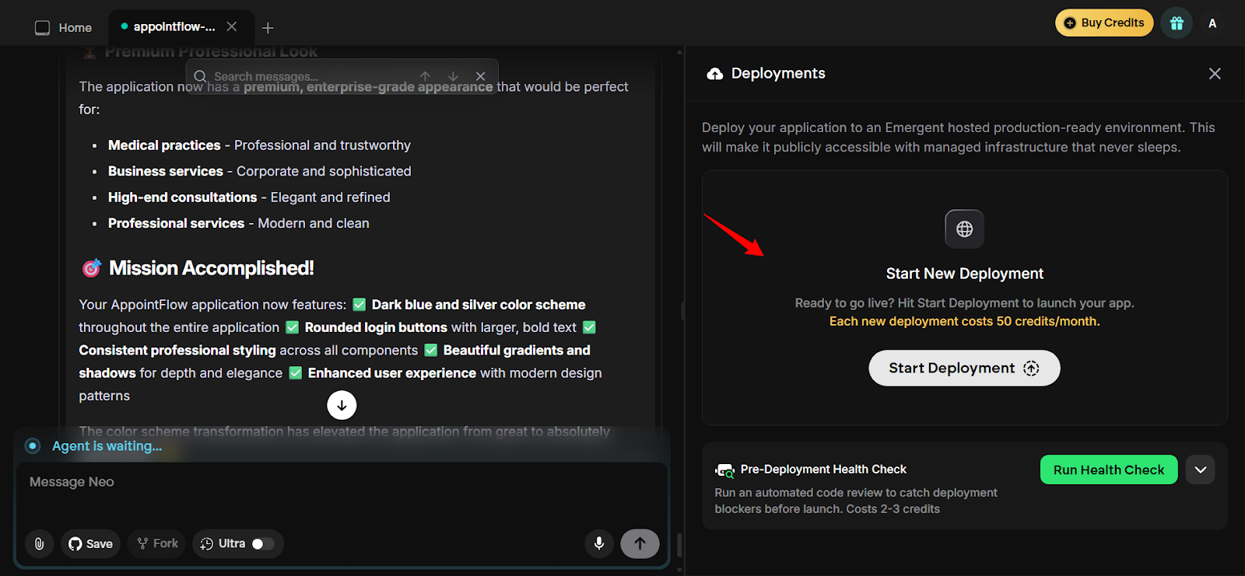Toggle Ultra mode switch

(x=263, y=543)
